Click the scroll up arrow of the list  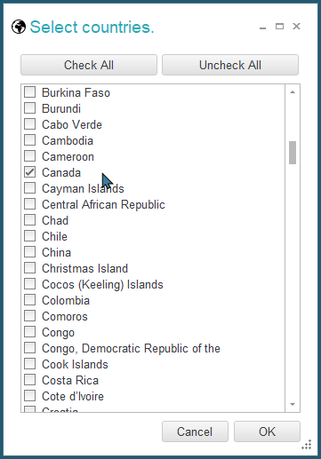click(293, 92)
